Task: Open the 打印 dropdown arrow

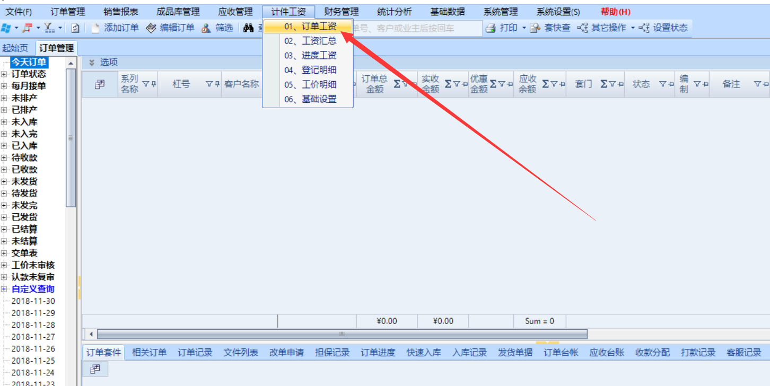Action: [524, 28]
